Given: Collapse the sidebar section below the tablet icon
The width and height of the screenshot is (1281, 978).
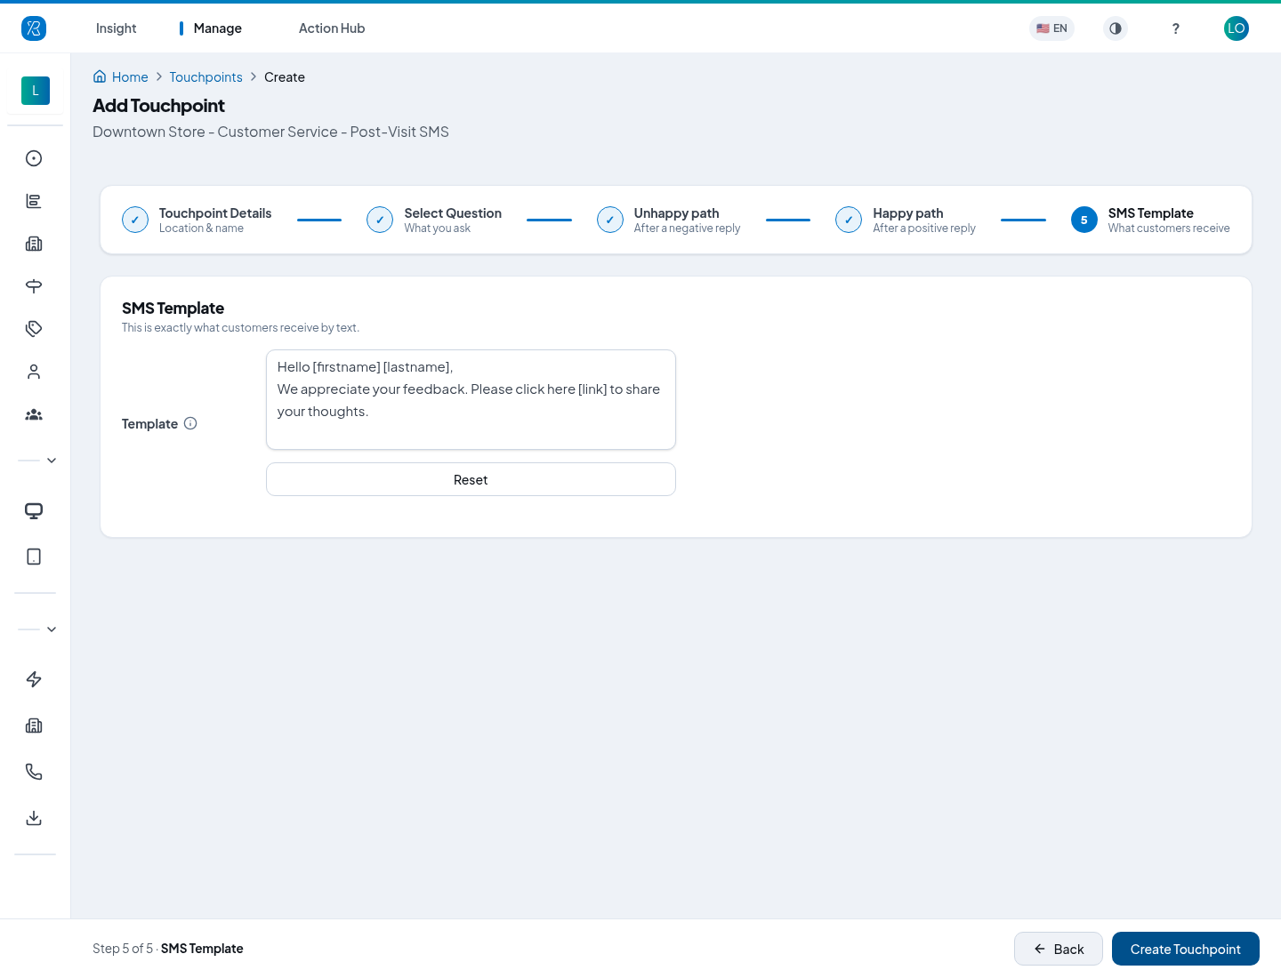Looking at the screenshot, I should tap(52, 629).
